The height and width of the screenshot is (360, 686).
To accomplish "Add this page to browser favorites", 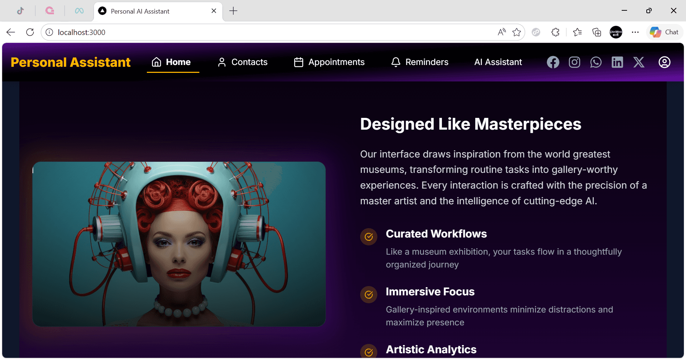I will (516, 32).
